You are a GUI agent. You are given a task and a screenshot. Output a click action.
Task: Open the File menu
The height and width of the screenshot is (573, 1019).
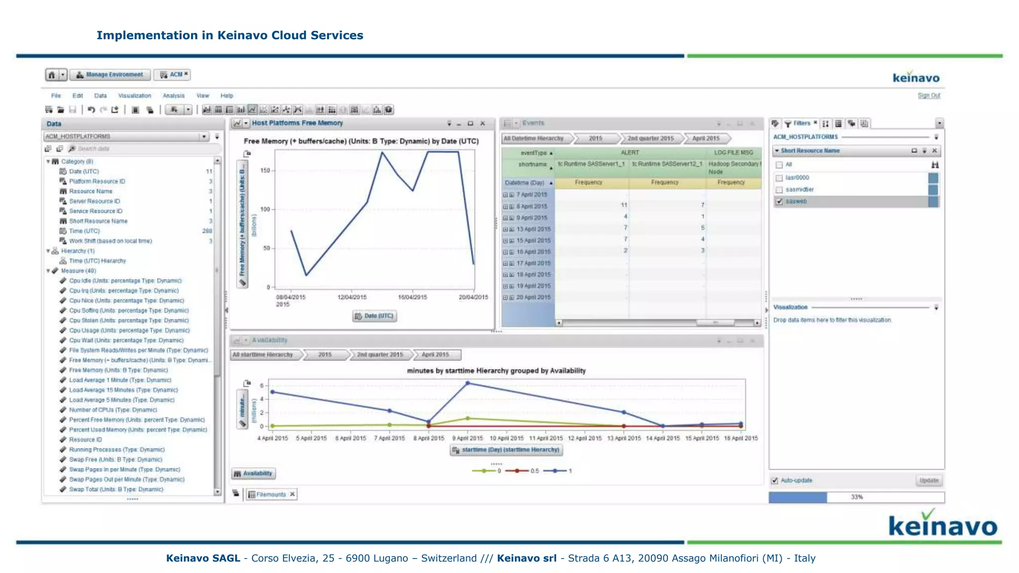56,95
